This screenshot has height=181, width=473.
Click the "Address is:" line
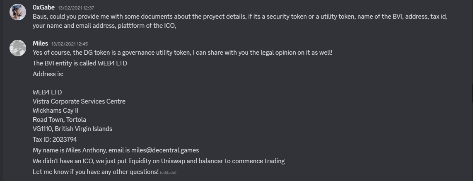tap(48, 74)
